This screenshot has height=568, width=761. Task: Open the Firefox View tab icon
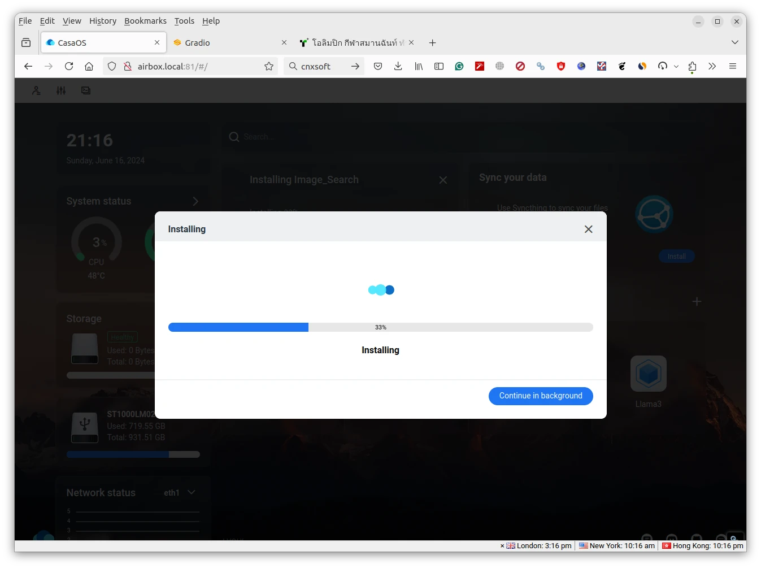26,42
